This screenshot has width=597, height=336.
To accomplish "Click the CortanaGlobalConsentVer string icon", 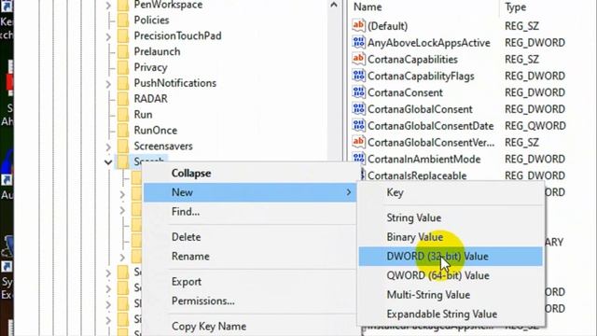I will (358, 142).
